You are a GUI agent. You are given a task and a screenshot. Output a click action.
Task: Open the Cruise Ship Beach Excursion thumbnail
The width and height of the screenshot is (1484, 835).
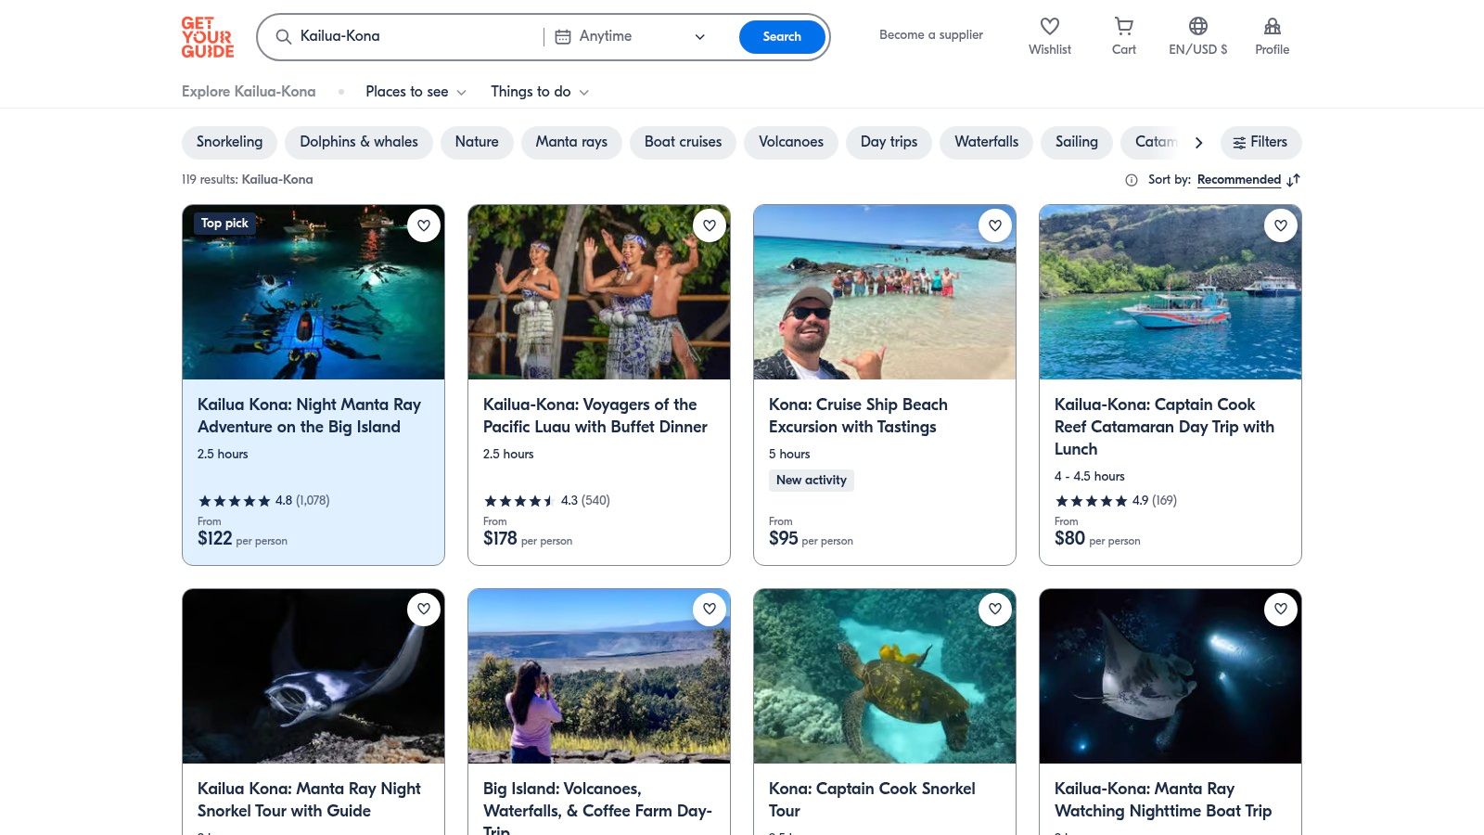pyautogui.click(x=884, y=291)
